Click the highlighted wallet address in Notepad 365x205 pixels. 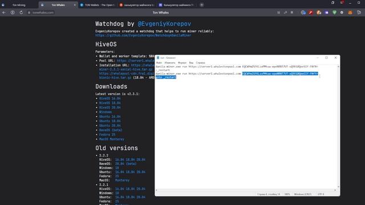tap(280, 73)
